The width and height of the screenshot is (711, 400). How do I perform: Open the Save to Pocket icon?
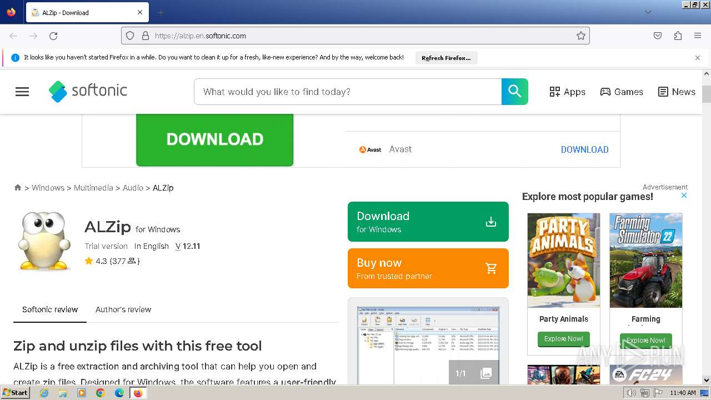[658, 36]
